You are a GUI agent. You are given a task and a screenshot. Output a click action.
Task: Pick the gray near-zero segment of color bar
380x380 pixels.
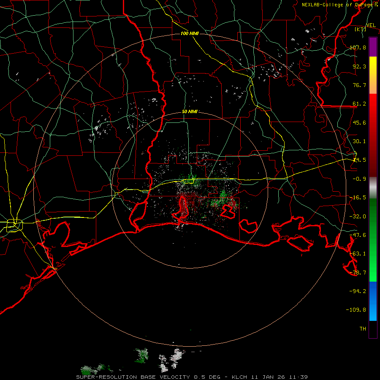point(373,188)
